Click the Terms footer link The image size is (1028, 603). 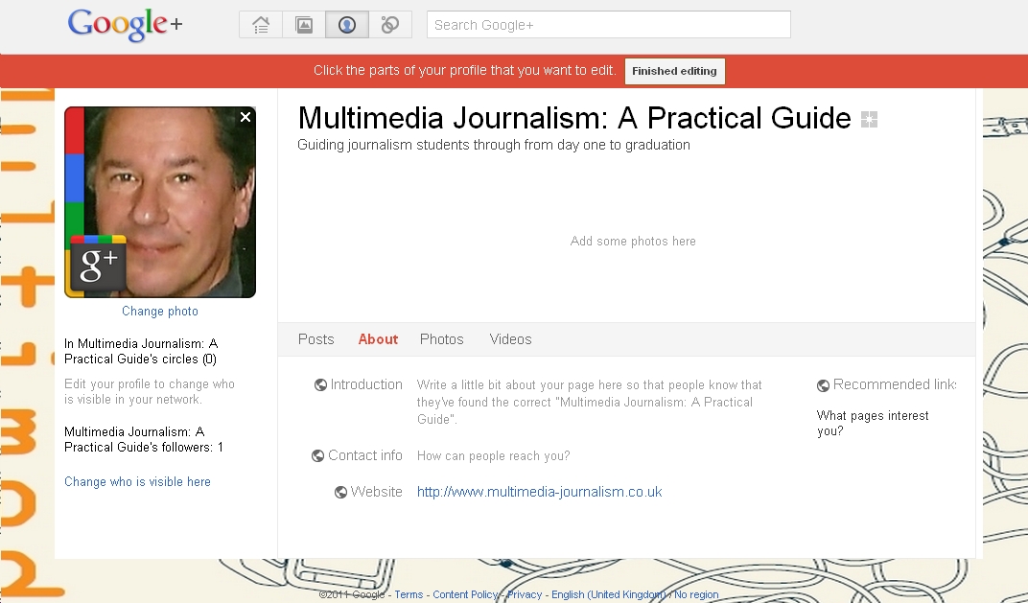pos(409,594)
